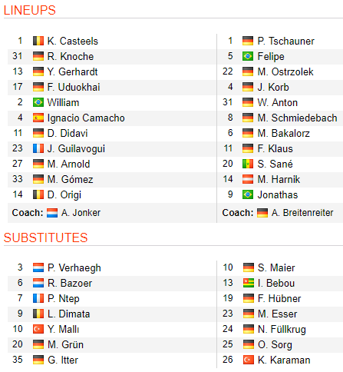
Task: Open player M. Gómez profile
Action: (70, 179)
